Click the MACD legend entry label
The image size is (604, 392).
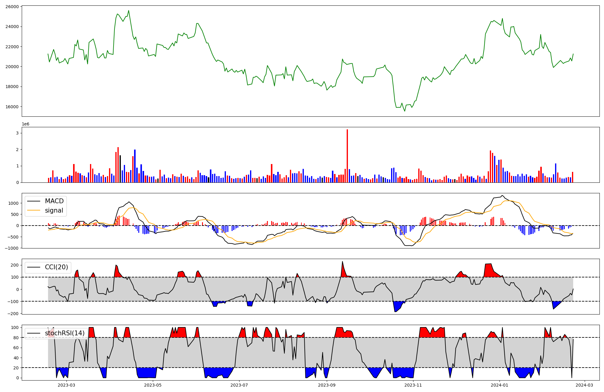coord(54,201)
